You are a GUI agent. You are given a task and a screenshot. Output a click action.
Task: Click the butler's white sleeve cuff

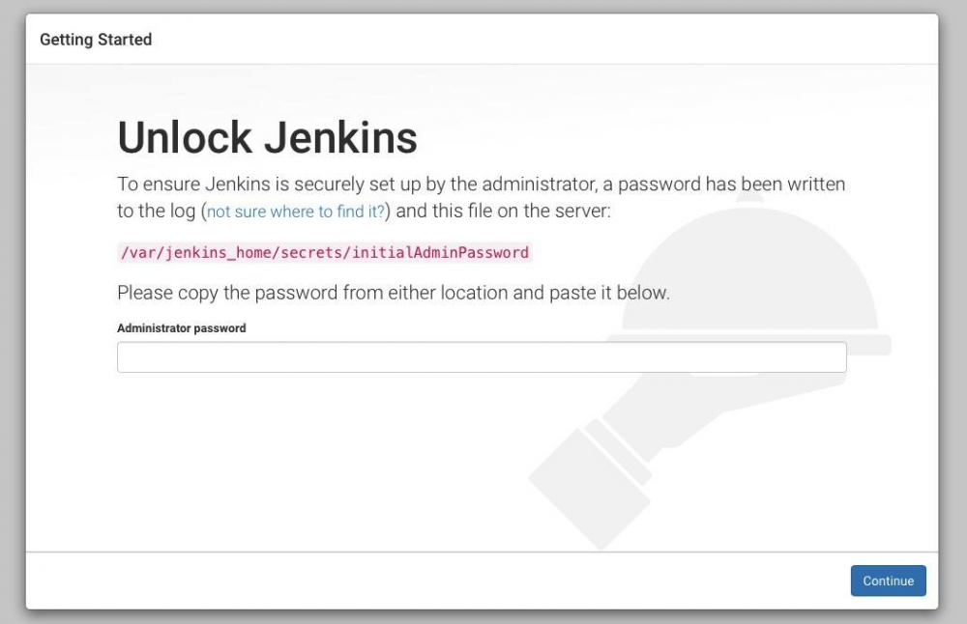coord(614,432)
